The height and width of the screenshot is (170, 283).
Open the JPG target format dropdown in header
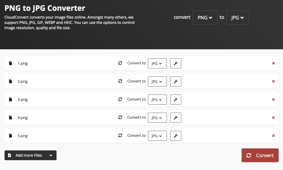tap(237, 18)
